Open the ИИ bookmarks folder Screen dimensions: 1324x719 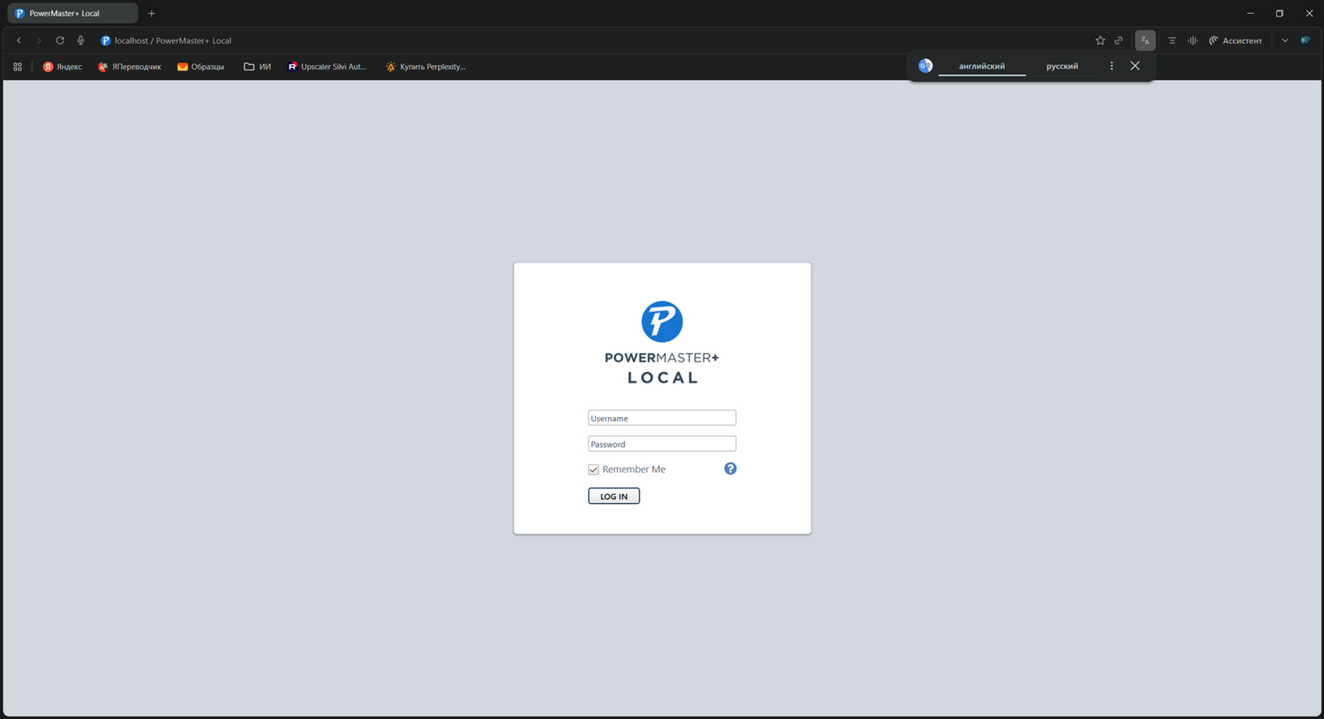[258, 67]
